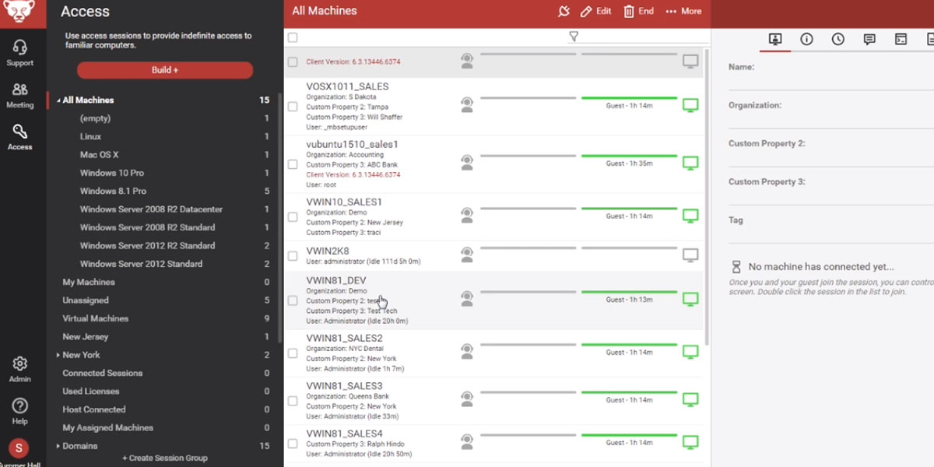Open the Admin settings gear
Screen dimensions: 934x467
tap(19, 369)
